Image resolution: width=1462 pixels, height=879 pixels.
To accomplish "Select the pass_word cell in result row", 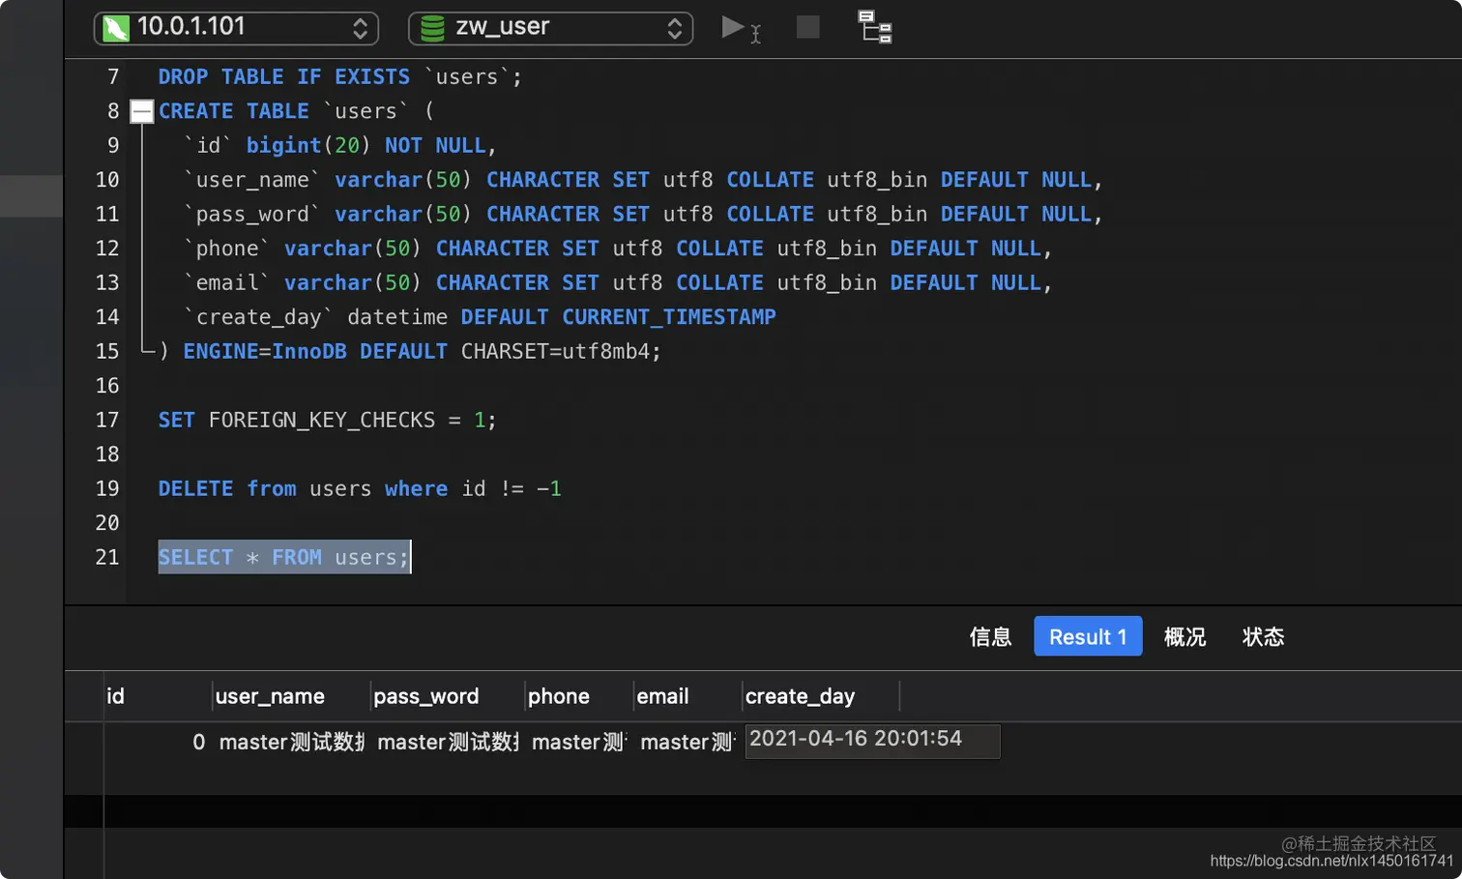I will [x=448, y=742].
